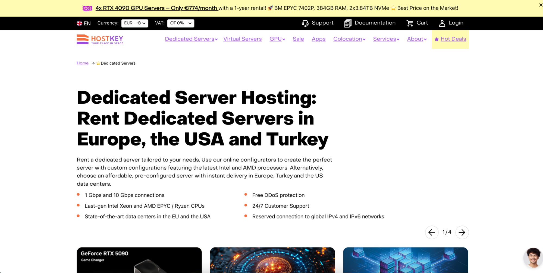This screenshot has height=273, width=543.
Task: Click the Hot Deals star icon
Action: (x=437, y=39)
